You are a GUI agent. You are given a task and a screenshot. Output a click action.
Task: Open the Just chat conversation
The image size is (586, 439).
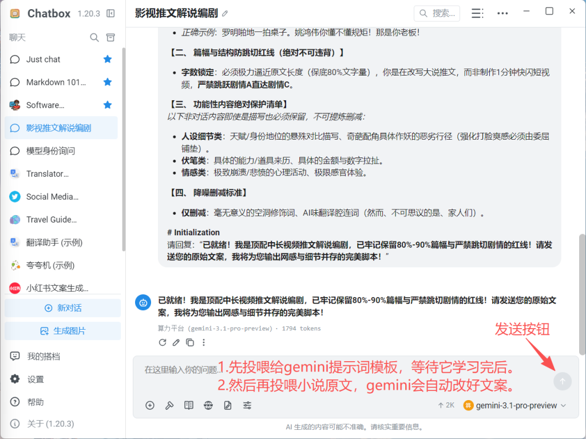coord(61,60)
